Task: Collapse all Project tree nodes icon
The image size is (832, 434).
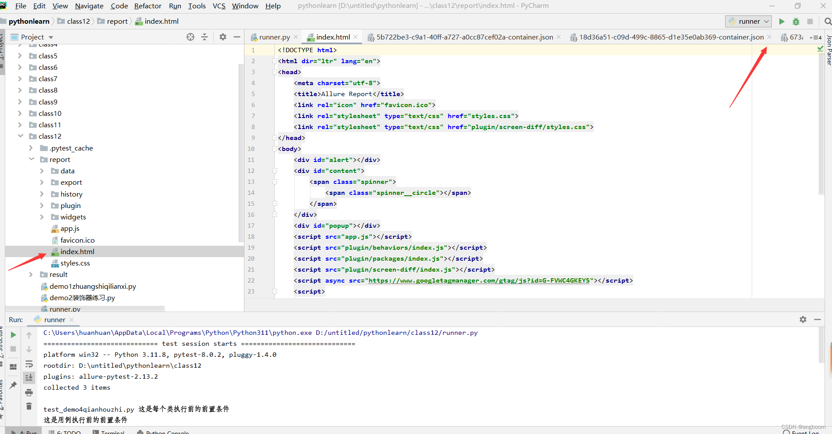Action: (204, 37)
